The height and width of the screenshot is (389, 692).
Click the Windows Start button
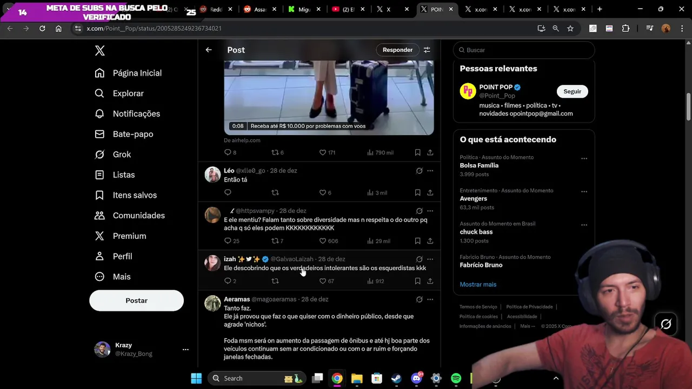[x=196, y=378]
